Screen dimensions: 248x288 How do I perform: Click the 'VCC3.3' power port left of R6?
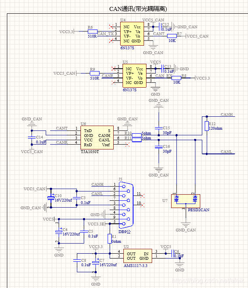pyautogui.click(x=66, y=32)
